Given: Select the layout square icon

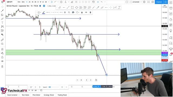Looking at the screenshot, I should click(x=127, y=2).
